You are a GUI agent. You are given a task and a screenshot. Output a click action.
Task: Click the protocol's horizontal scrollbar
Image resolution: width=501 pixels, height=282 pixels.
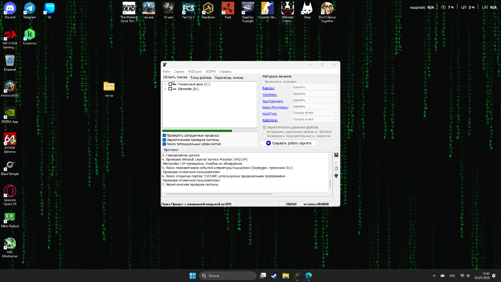coord(219,194)
